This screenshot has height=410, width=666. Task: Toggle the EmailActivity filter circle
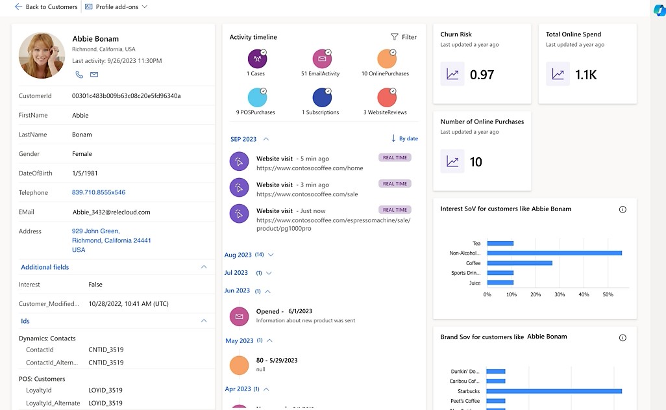322,59
